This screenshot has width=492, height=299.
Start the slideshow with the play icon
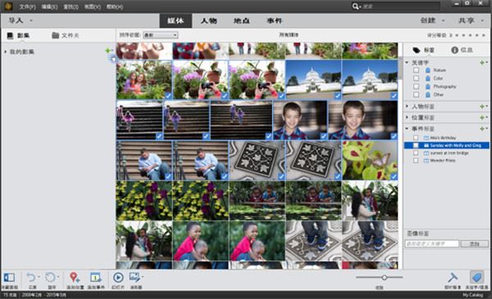point(118,278)
